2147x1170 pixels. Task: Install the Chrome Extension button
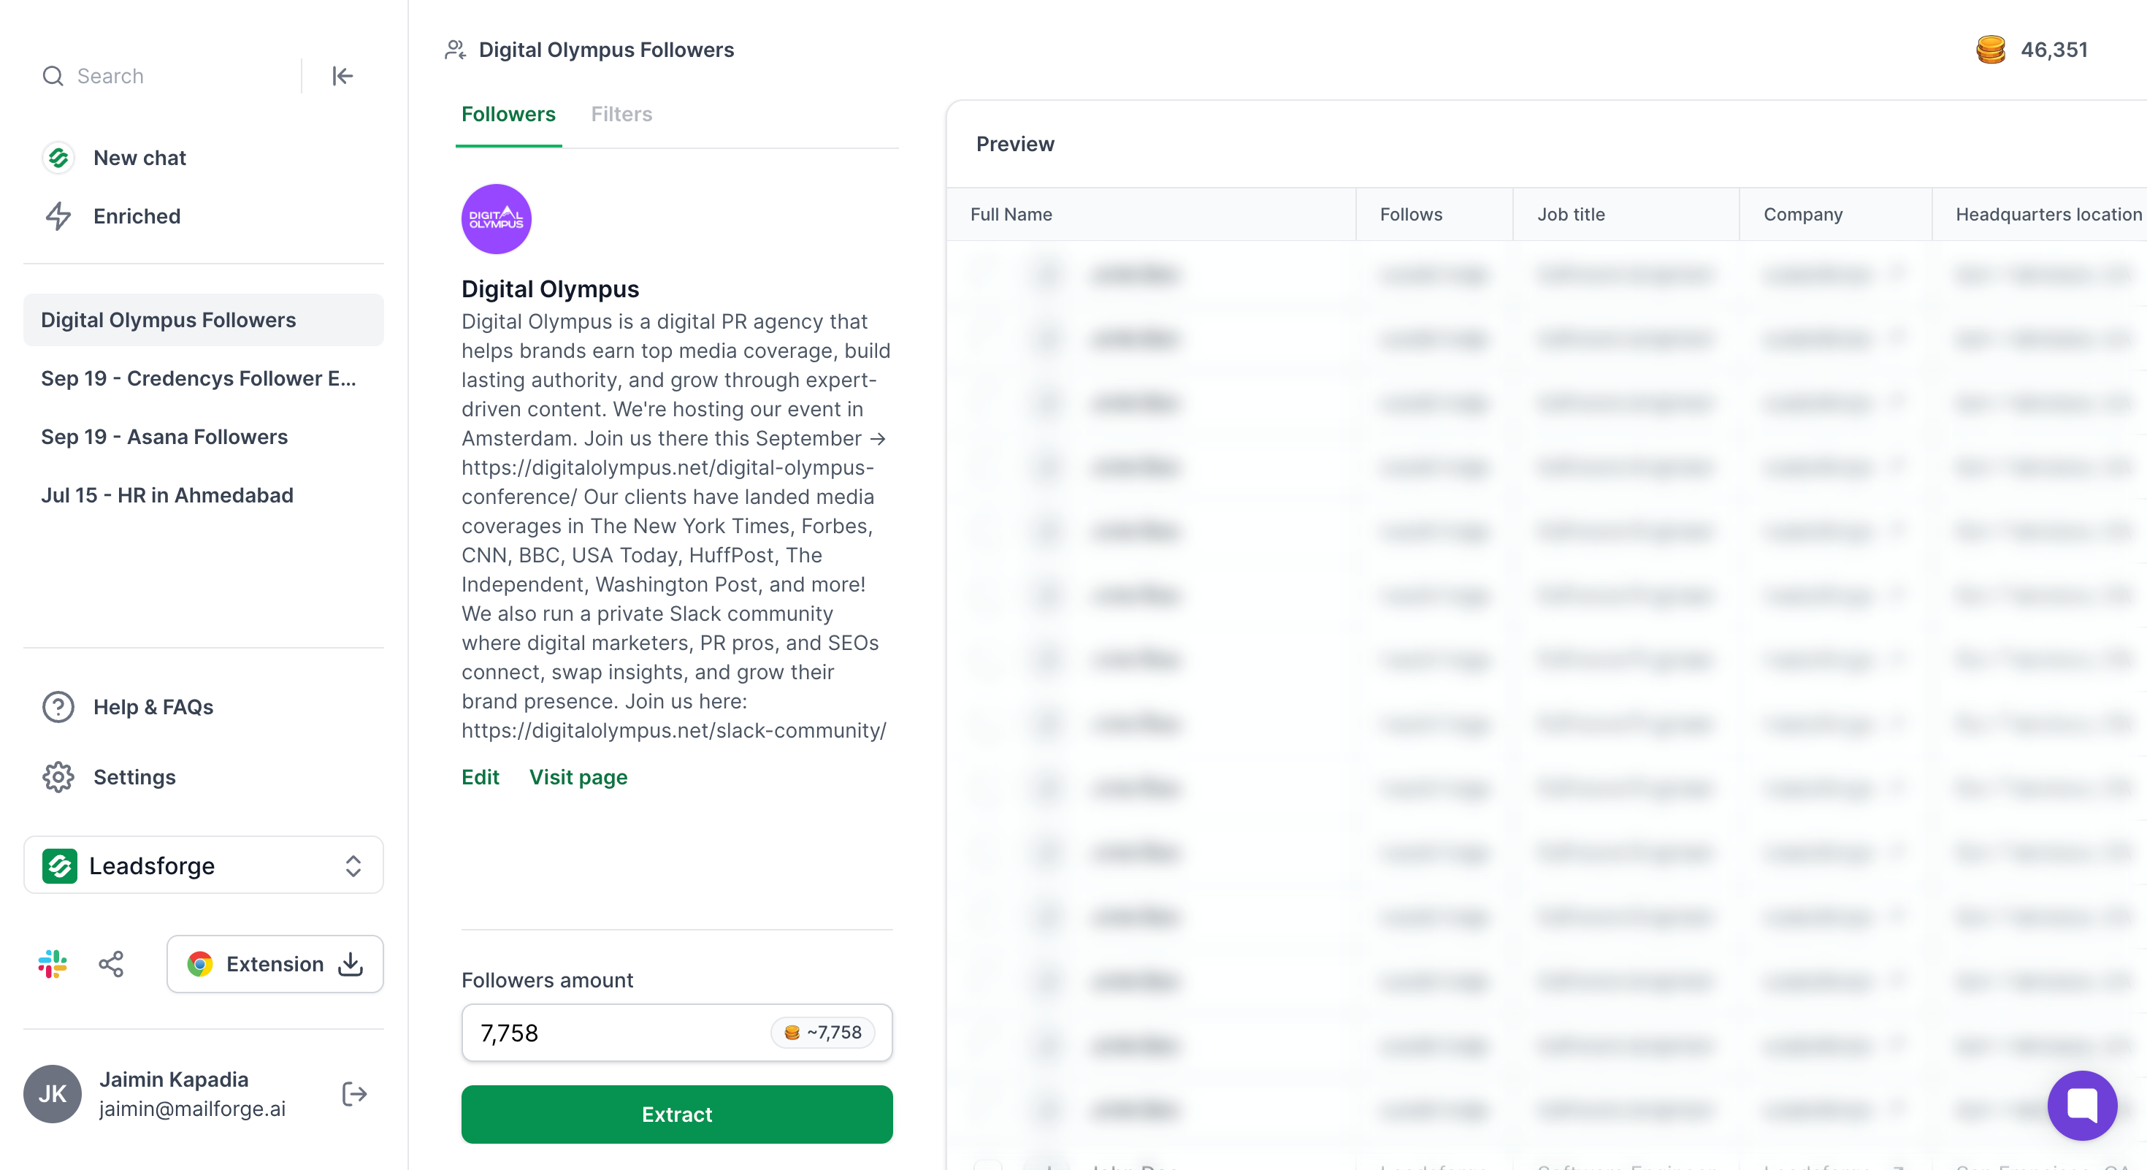tap(275, 963)
